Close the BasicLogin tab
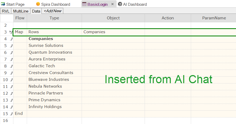 112,4
